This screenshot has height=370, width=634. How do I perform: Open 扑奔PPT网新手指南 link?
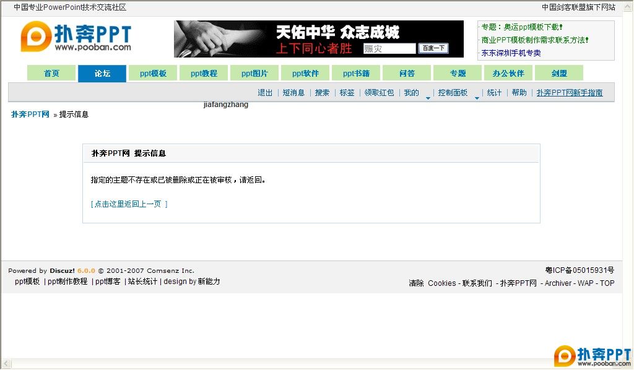pyautogui.click(x=570, y=93)
